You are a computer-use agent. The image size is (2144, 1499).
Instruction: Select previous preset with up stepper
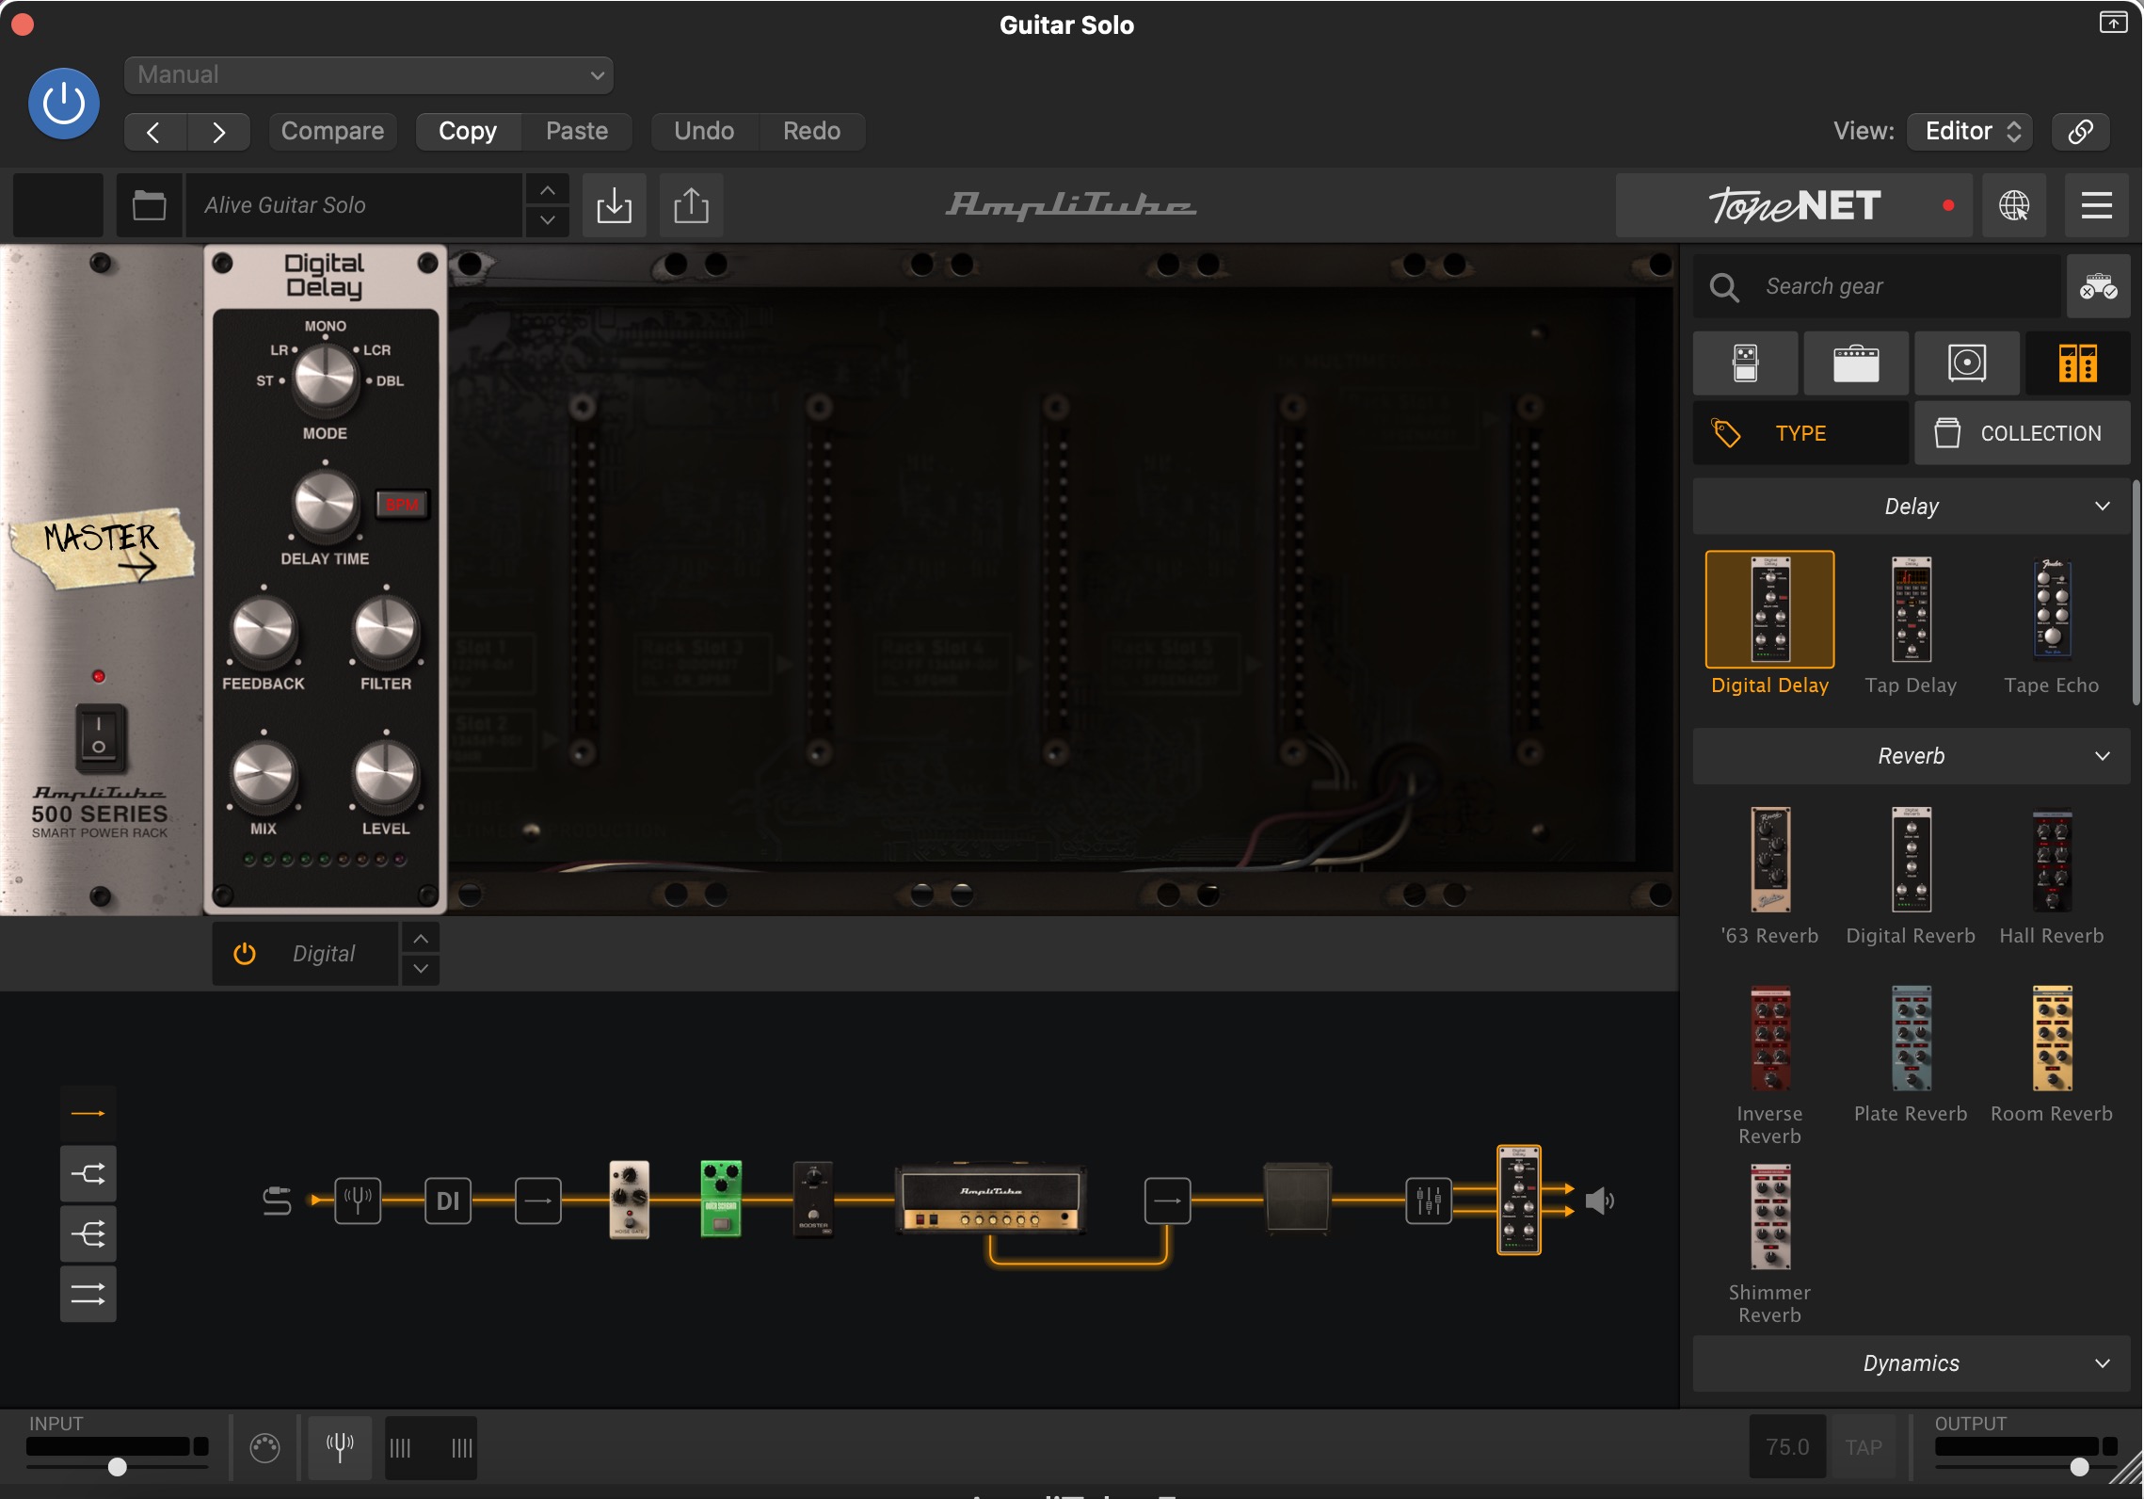[547, 190]
